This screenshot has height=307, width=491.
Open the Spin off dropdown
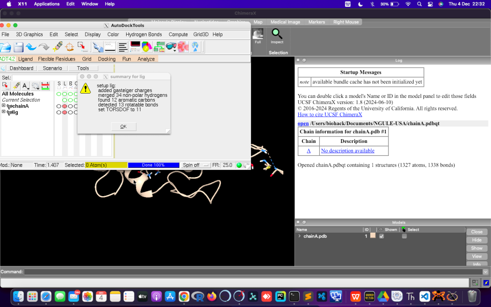[x=196, y=165]
